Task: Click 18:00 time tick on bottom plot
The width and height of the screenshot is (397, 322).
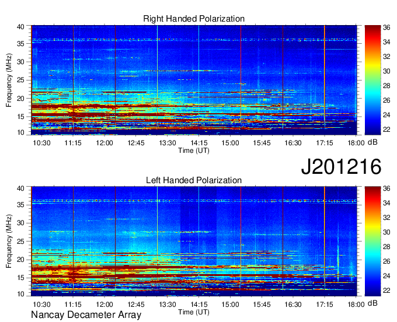Action: (x=356, y=304)
